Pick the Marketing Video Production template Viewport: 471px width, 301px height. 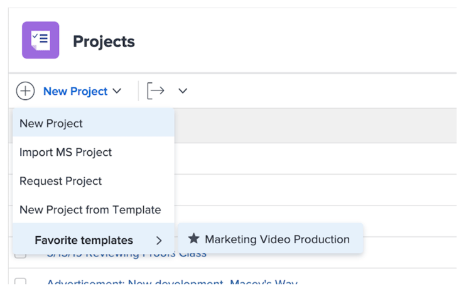coord(277,239)
